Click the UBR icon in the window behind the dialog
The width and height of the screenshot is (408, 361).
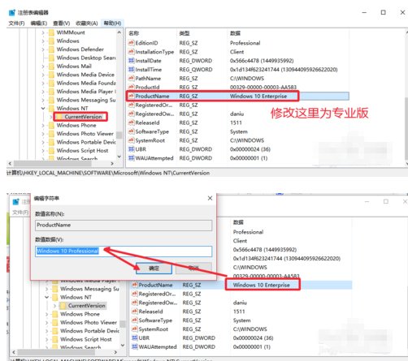134,338
